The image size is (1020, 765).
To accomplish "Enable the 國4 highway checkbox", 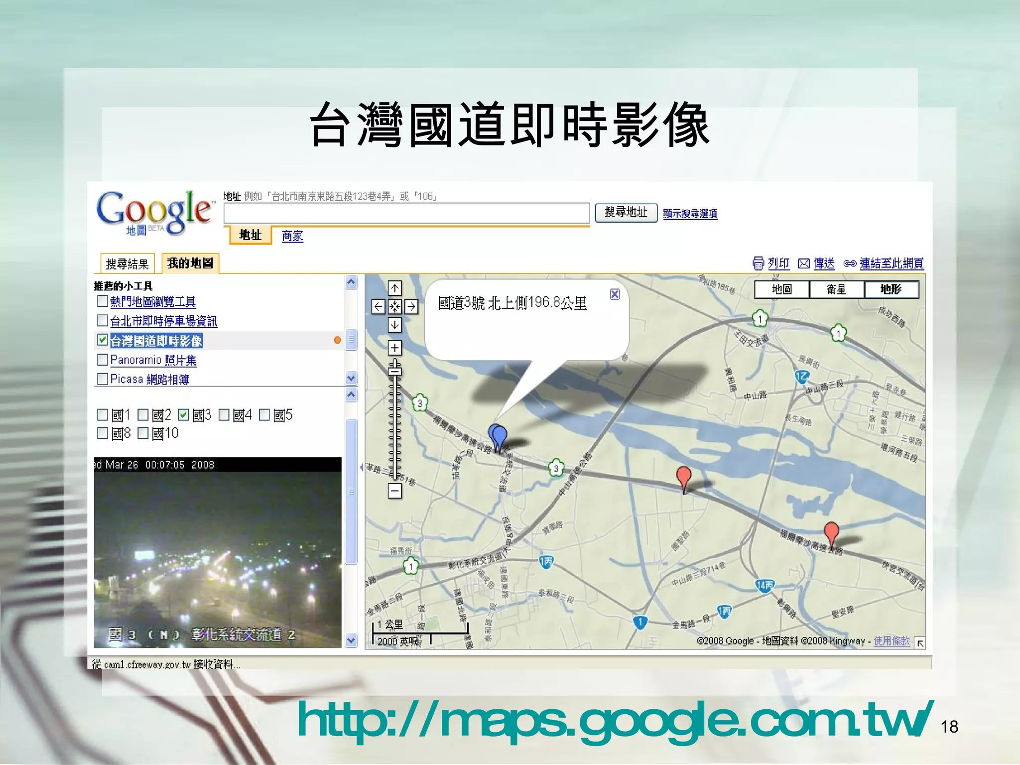I will coord(224,414).
